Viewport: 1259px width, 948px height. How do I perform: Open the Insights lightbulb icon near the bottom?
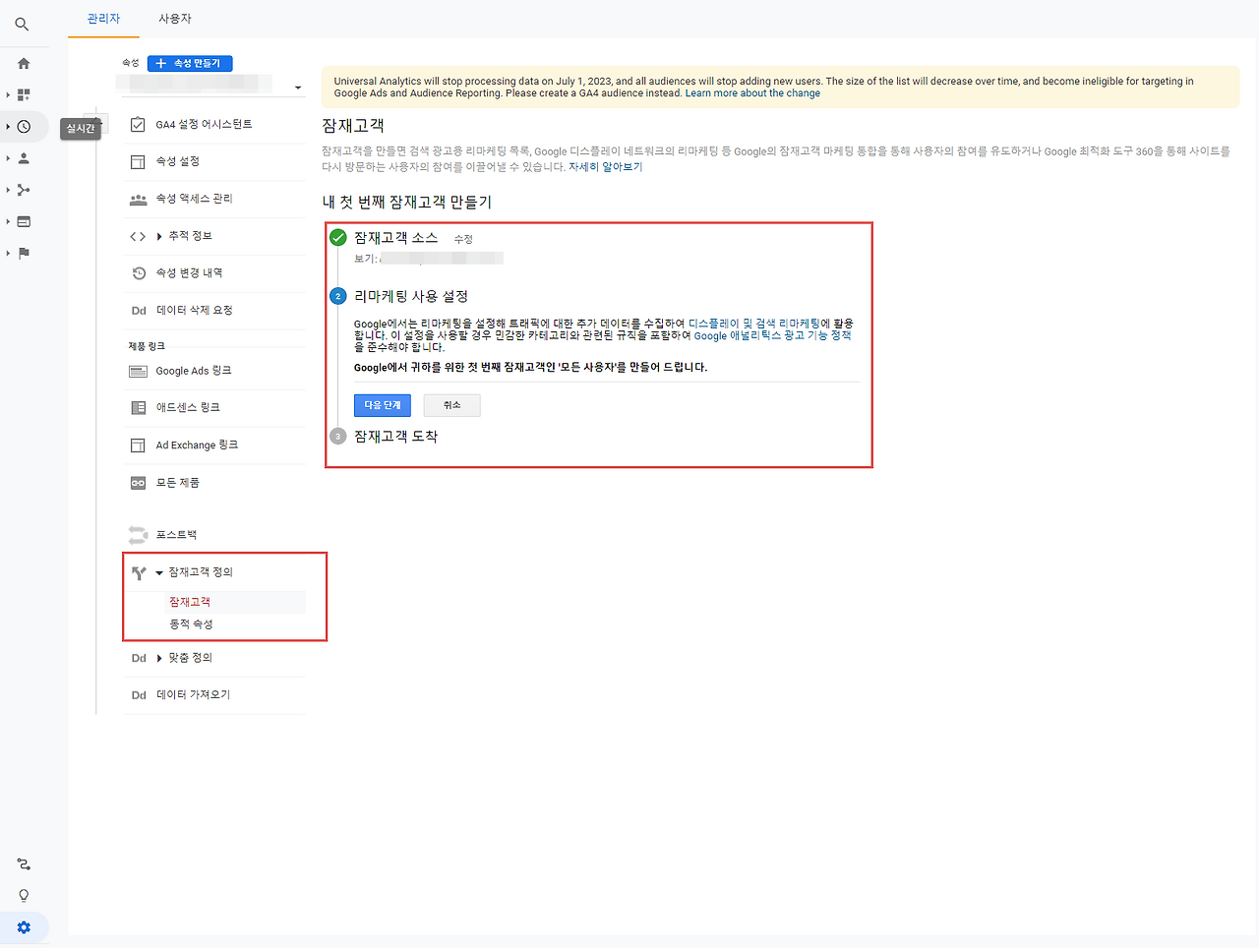point(24,895)
